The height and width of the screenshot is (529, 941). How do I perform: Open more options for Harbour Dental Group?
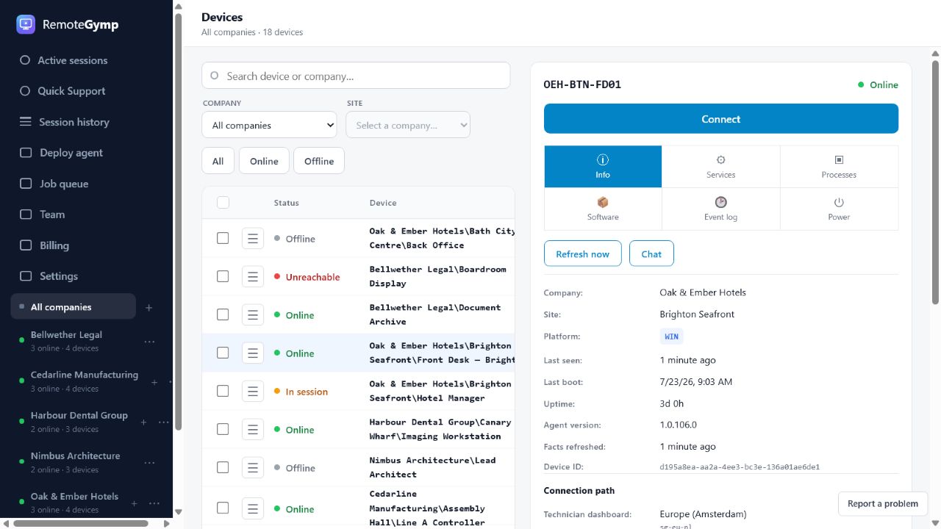(x=163, y=422)
